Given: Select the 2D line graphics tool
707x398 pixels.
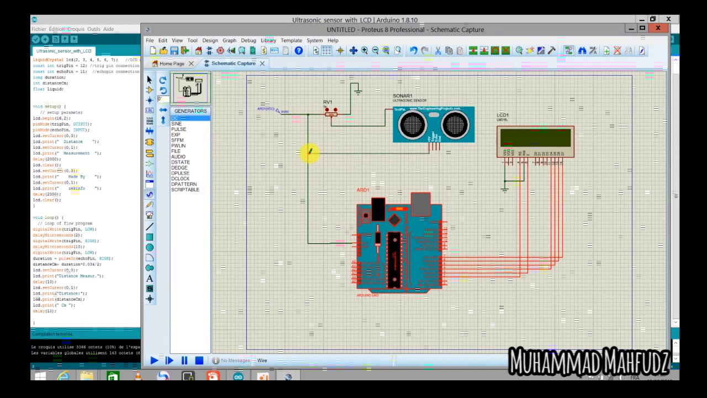Looking at the screenshot, I should (x=149, y=227).
